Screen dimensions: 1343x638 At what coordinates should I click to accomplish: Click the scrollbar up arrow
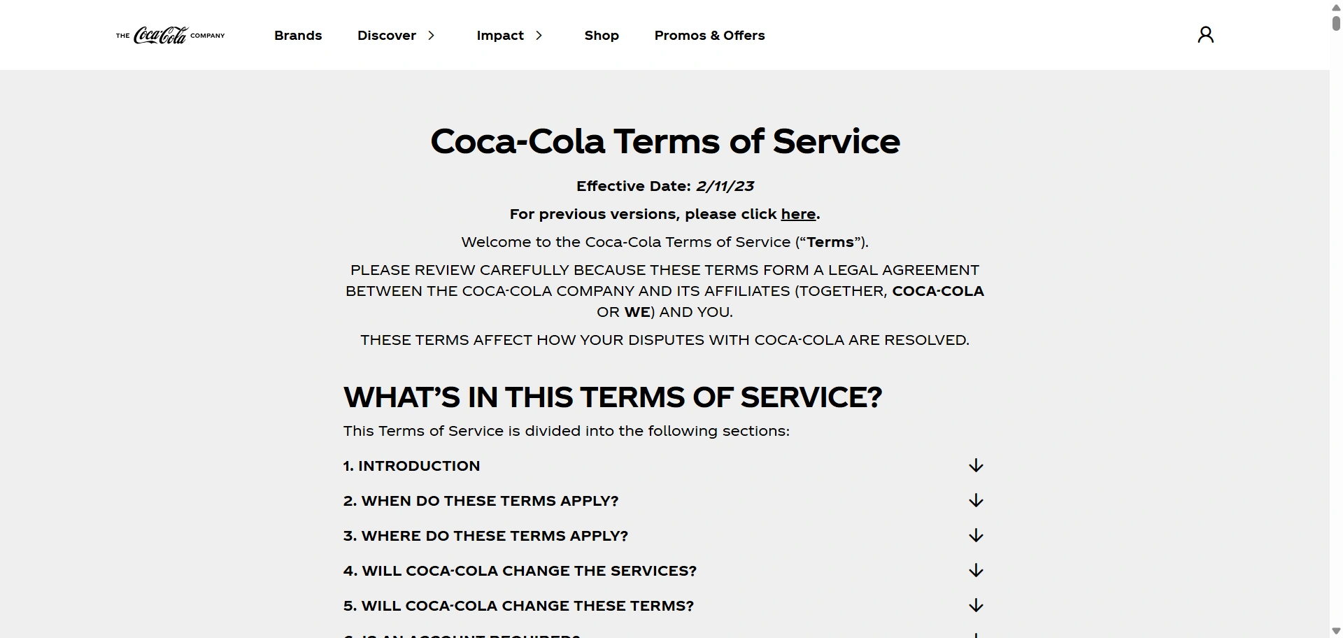click(x=1336, y=6)
